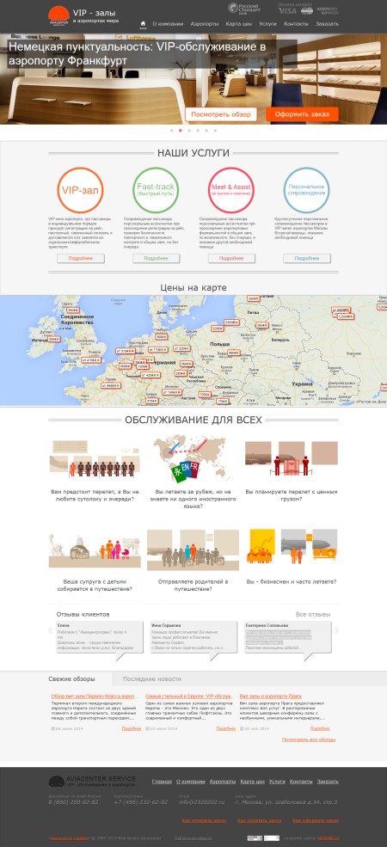Click the family with children illustration
The image size is (387, 847).
click(95, 550)
